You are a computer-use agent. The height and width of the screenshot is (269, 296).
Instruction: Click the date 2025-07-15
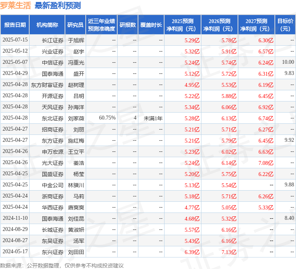tap(15, 40)
